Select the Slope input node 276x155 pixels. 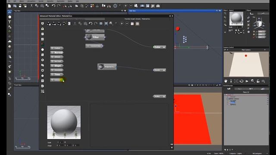click(57, 66)
